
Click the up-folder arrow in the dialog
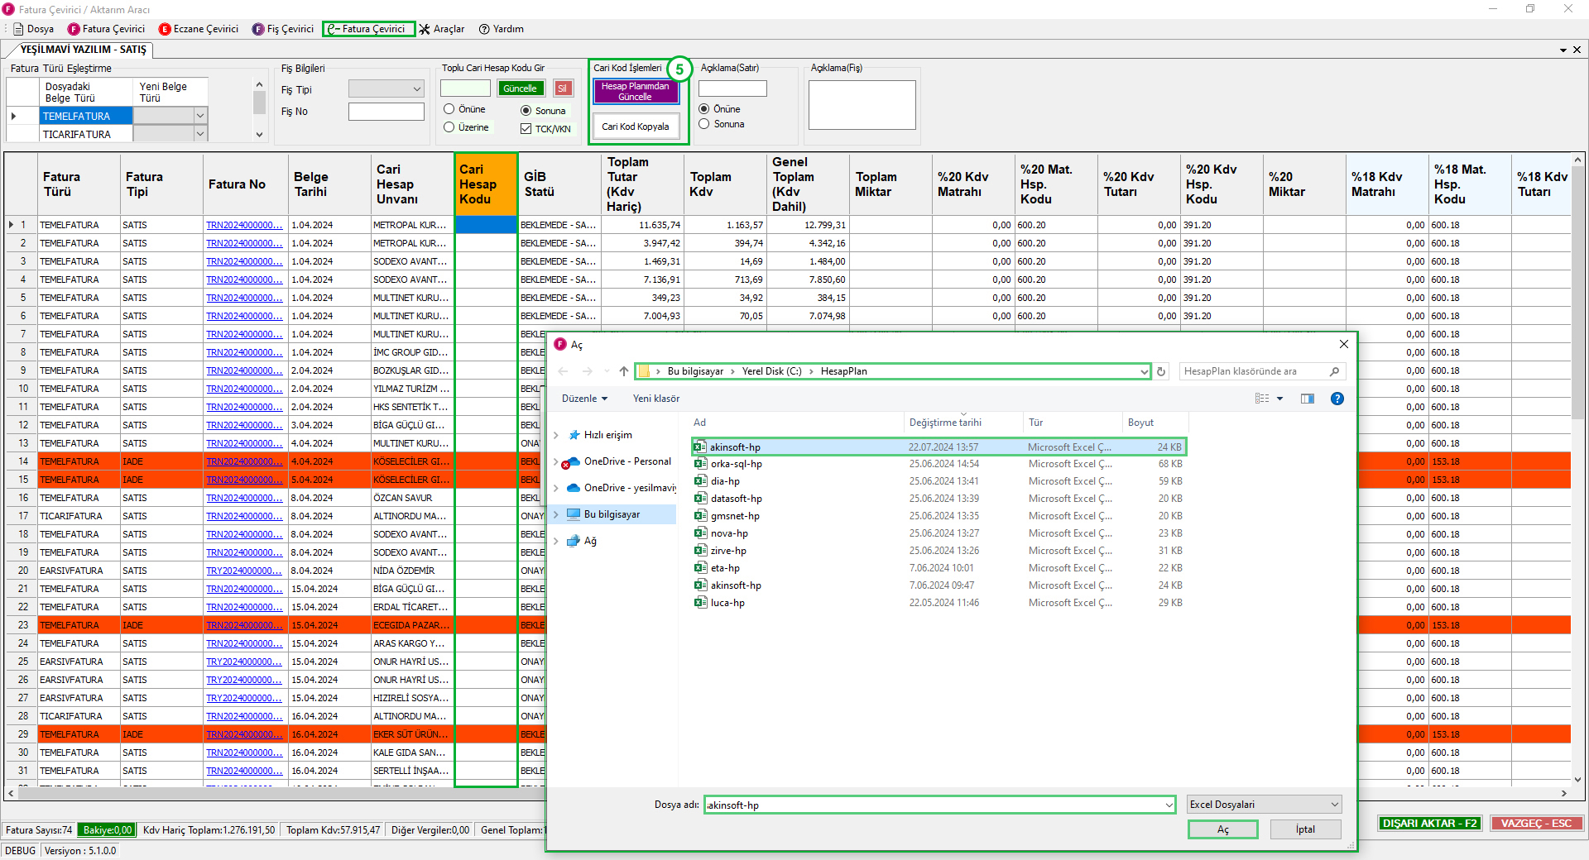624,372
